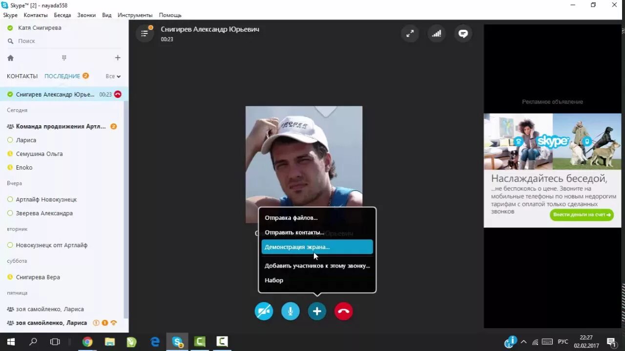This screenshot has height=351, width=625.
Task: Open Edge browser from the taskbar
Action: pos(155,342)
